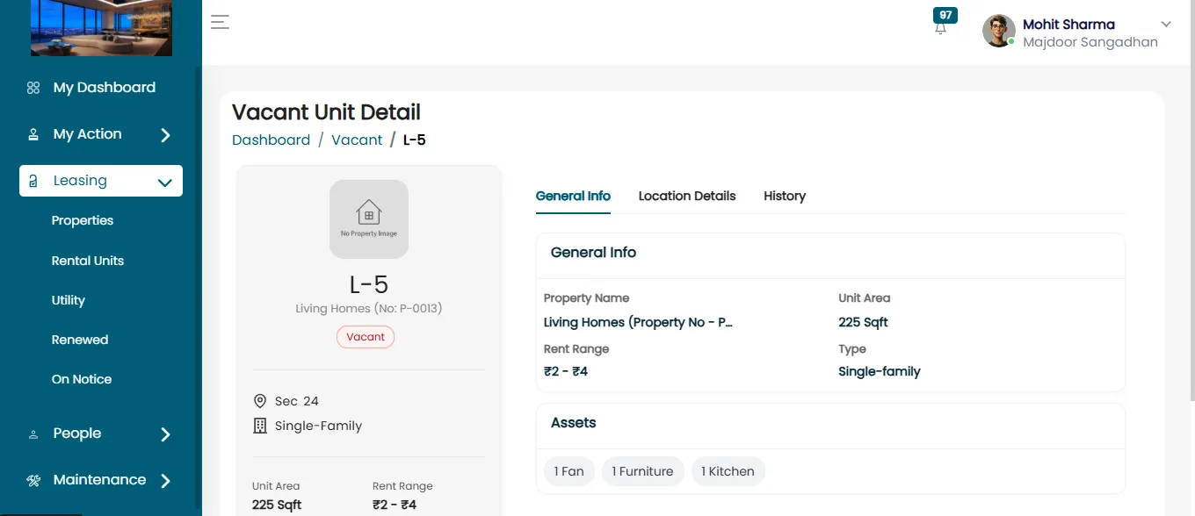1195x516 pixels.
Task: Collapse the Leasing menu chevron
Action: [164, 183]
